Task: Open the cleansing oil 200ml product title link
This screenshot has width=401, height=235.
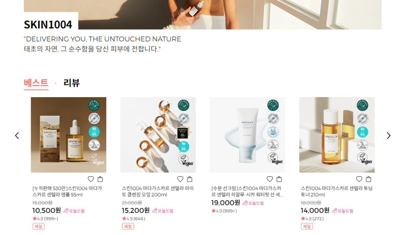Action: 158,191
